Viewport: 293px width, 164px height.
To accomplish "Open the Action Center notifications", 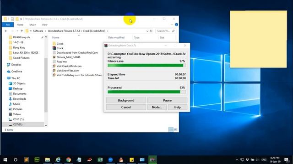I will 287,160.
